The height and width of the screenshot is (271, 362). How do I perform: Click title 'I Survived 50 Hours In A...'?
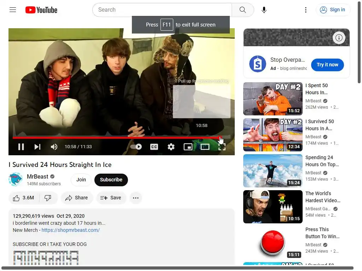pos(320,125)
